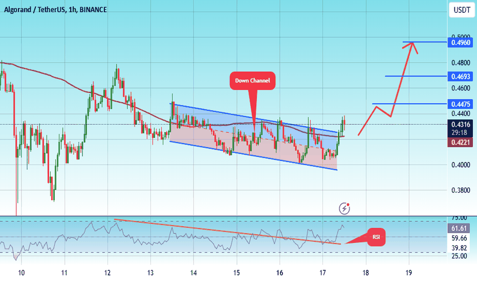Click the current price label 0.4316

461,124
